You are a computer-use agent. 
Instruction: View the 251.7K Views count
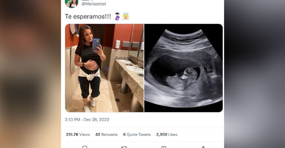(x=78, y=135)
